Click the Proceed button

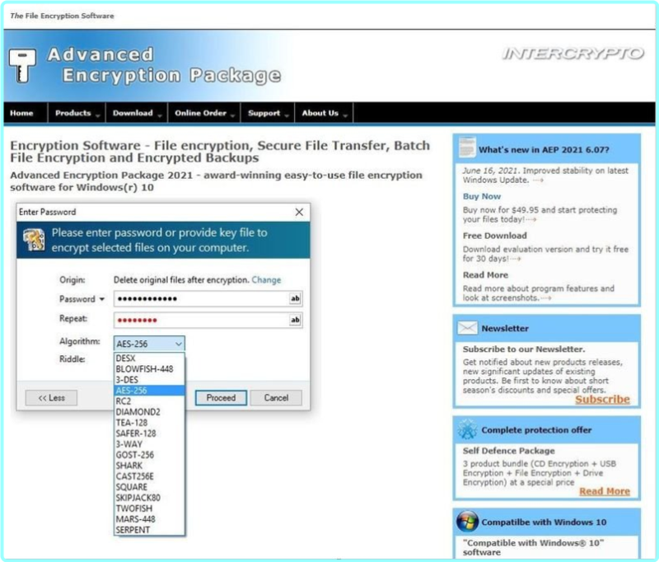pyautogui.click(x=221, y=398)
